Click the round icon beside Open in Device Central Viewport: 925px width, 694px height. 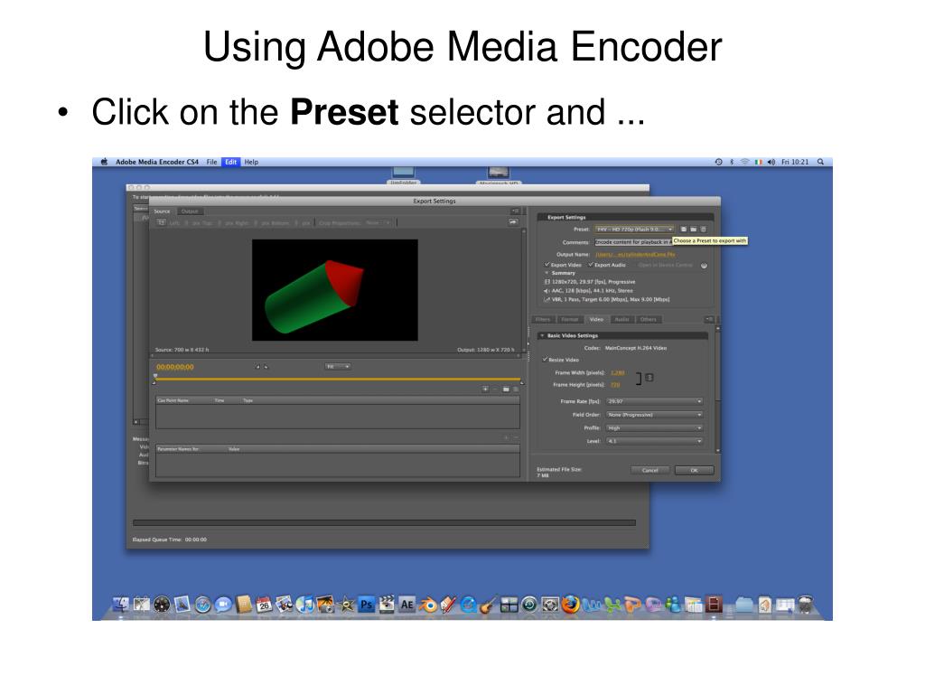[x=704, y=266]
